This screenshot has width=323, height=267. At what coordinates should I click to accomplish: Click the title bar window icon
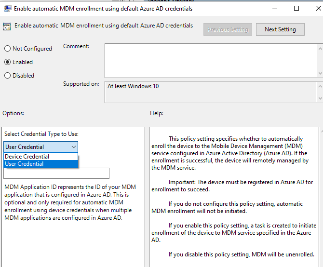point(8,9)
